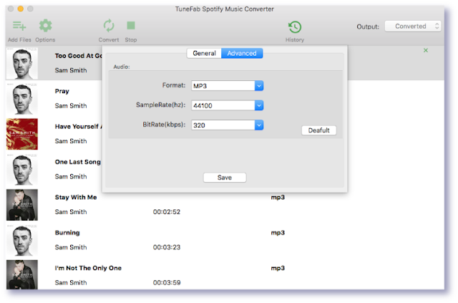This screenshot has width=458, height=303.
Task: Click Sam Smith under Pray
Action: coord(71,105)
